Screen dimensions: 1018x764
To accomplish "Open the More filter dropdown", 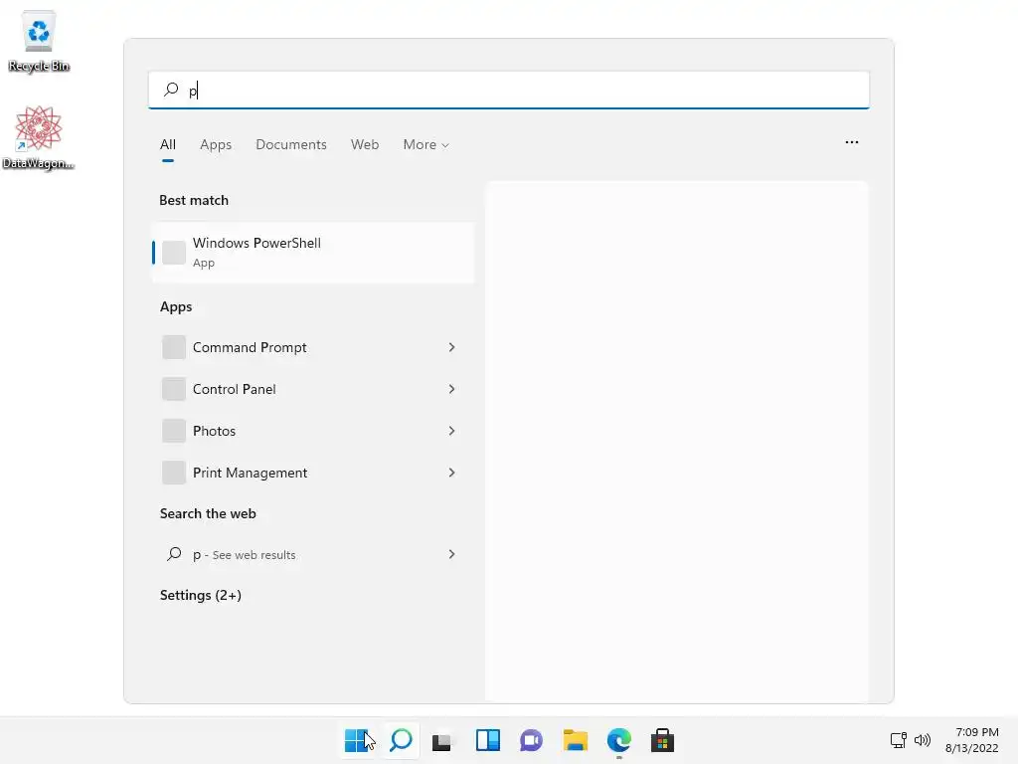I will coord(425,145).
